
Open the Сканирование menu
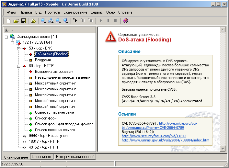(x=75, y=12)
